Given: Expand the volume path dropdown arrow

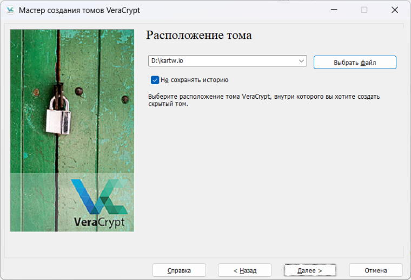Looking at the screenshot, I should 302,61.
